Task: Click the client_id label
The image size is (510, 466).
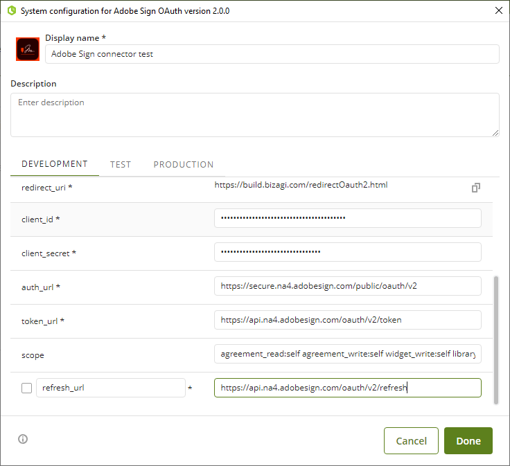Action: point(40,219)
